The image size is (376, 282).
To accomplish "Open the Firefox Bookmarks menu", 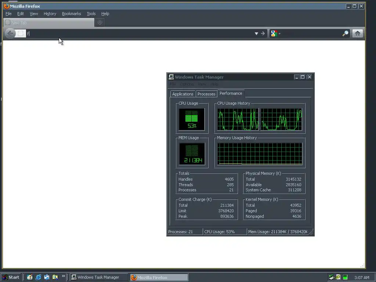I will pyautogui.click(x=72, y=14).
